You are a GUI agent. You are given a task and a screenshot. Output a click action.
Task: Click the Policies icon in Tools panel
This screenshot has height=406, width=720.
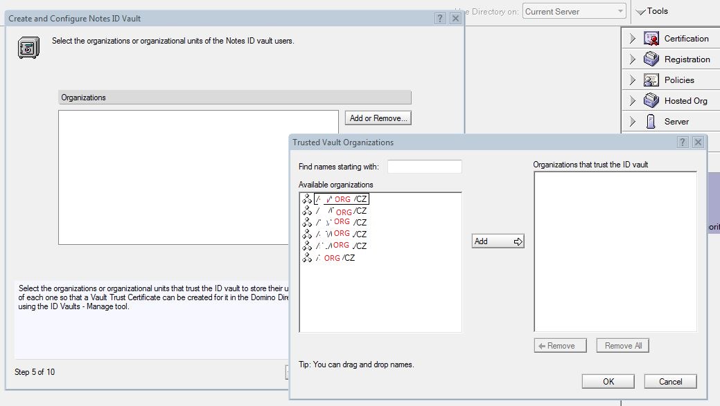[x=651, y=80]
